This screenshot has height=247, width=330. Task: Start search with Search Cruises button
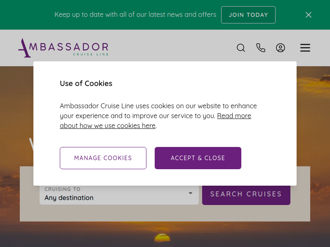point(246,194)
